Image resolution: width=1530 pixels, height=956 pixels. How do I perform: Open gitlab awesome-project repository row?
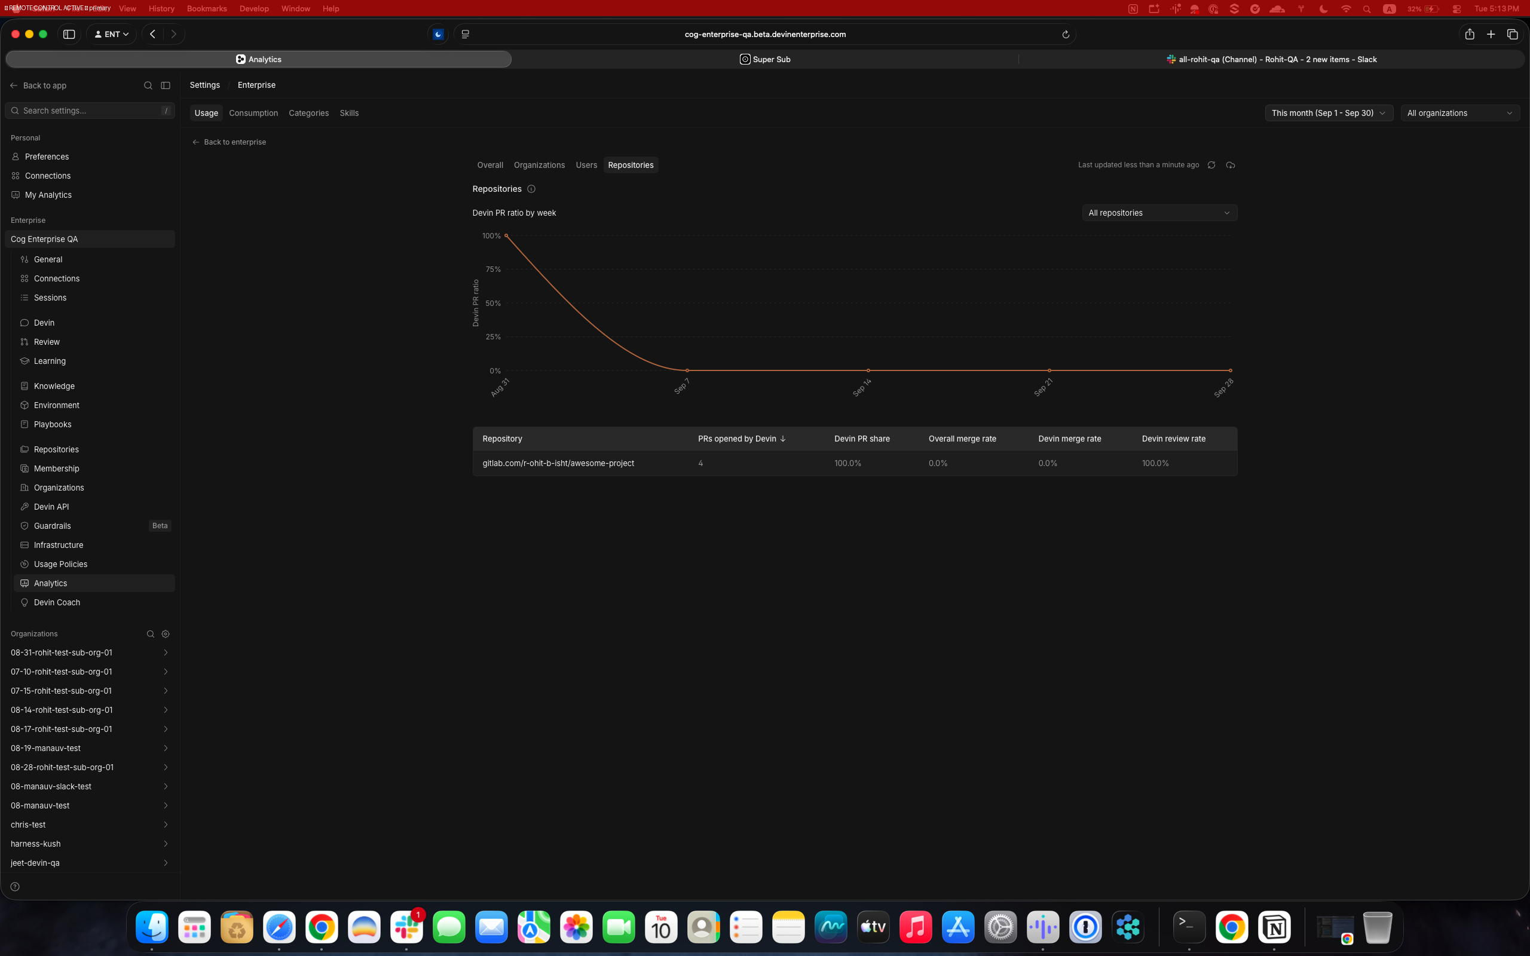[x=855, y=464]
